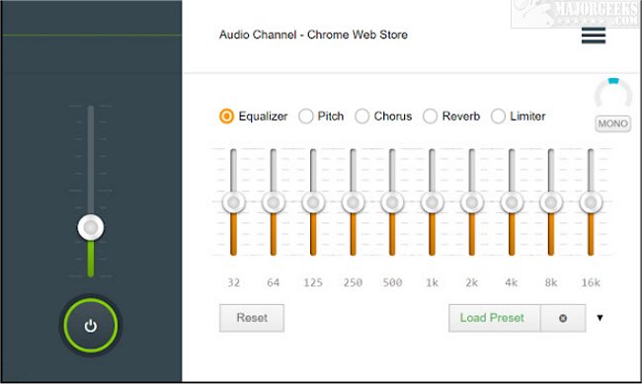Open the preset dropdown arrow
The height and width of the screenshot is (384, 642).
pos(600,318)
